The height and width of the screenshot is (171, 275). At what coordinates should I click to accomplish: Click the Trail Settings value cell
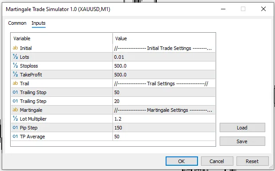click(164, 84)
